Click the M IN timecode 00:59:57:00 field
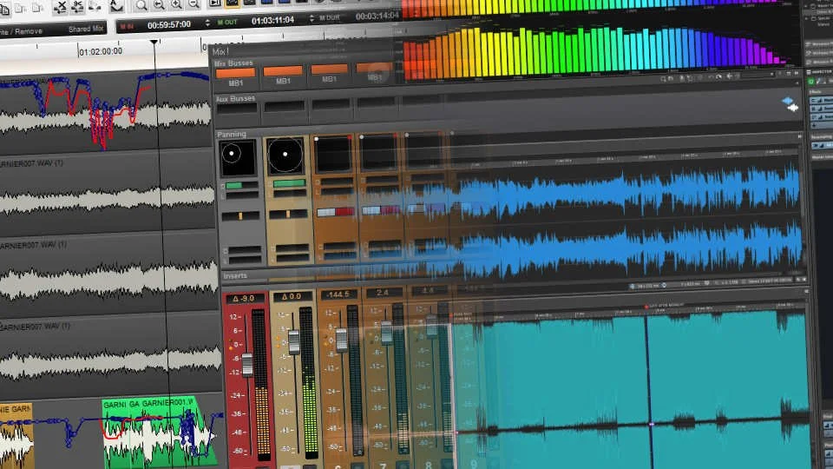 (169, 25)
